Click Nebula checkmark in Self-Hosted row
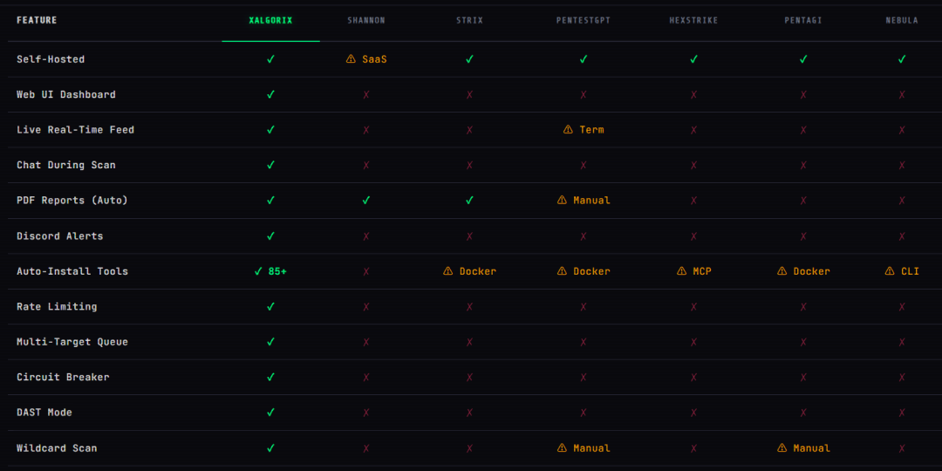The height and width of the screenshot is (471, 942). [902, 59]
